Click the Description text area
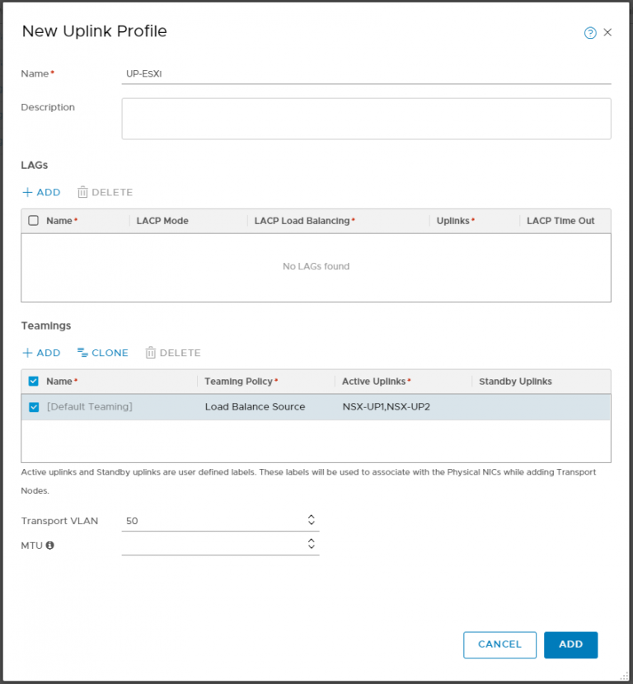Viewport: 633px width, 684px height. pyautogui.click(x=366, y=119)
